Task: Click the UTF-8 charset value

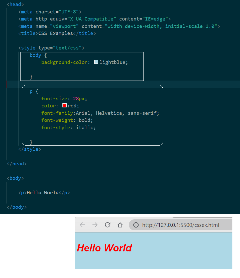Action: tap(68, 12)
